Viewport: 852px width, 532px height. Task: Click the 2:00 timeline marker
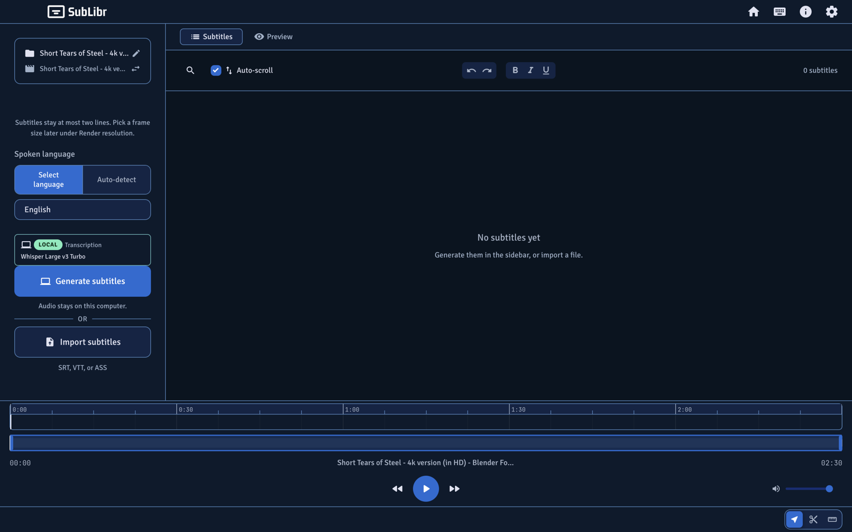(x=685, y=410)
